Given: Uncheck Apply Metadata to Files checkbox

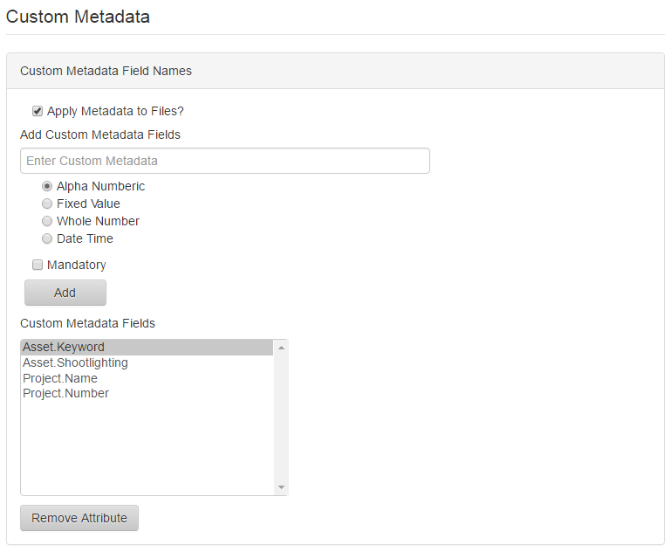Looking at the screenshot, I should coord(38,111).
